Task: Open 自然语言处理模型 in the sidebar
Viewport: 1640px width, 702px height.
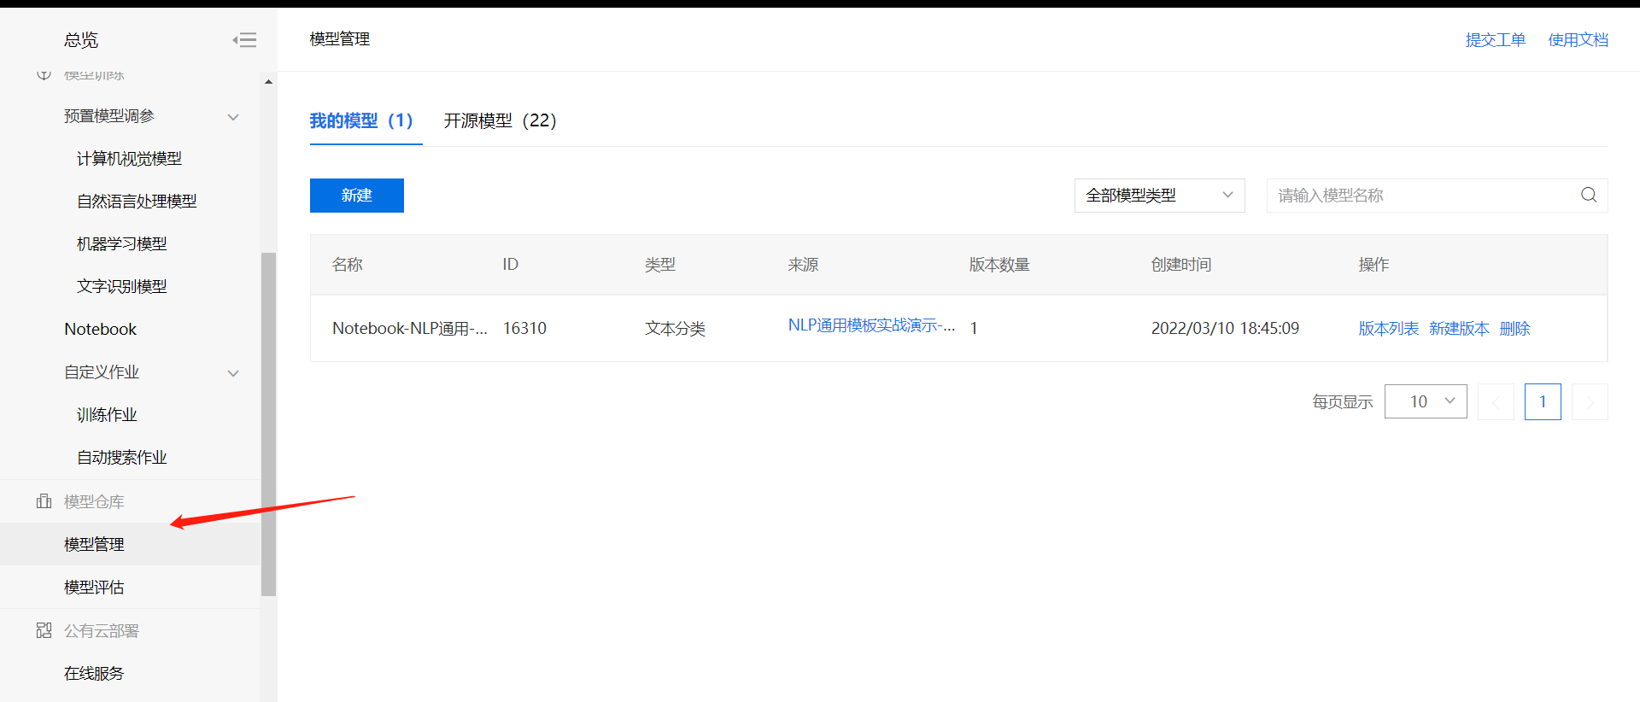Action: tap(137, 202)
